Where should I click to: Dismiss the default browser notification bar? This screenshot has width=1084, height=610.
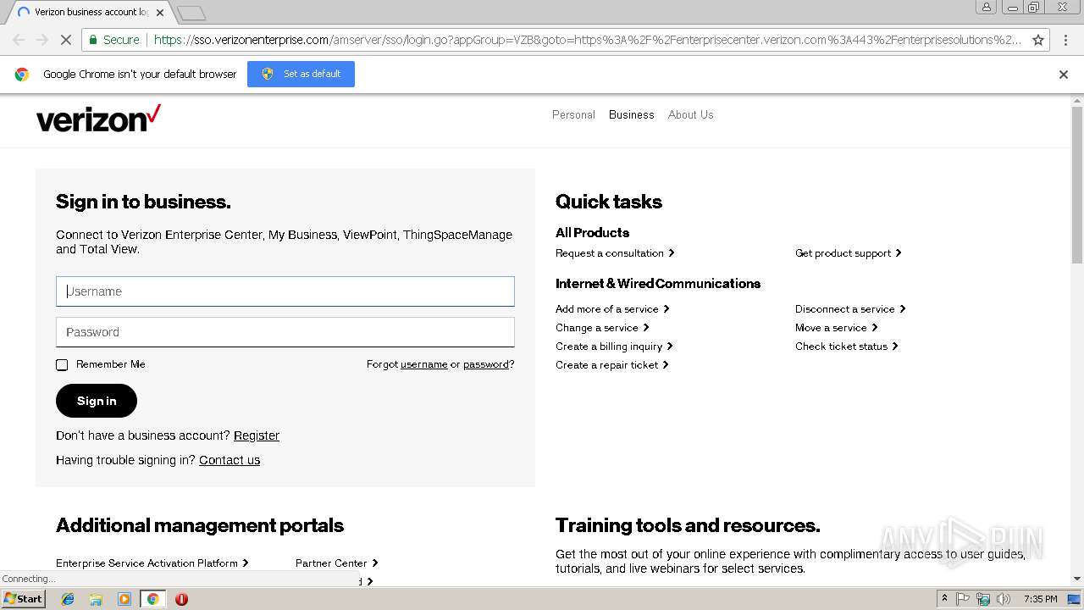(1064, 75)
